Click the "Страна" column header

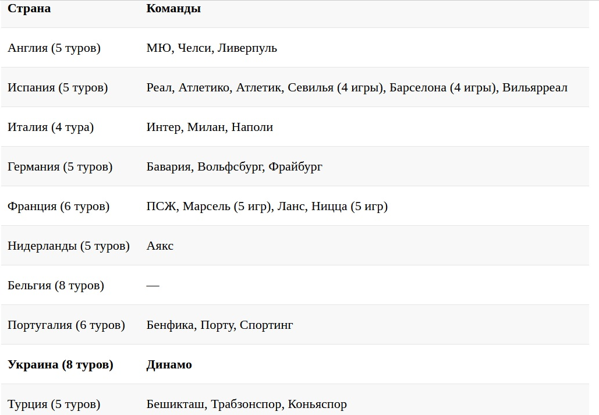29,9
